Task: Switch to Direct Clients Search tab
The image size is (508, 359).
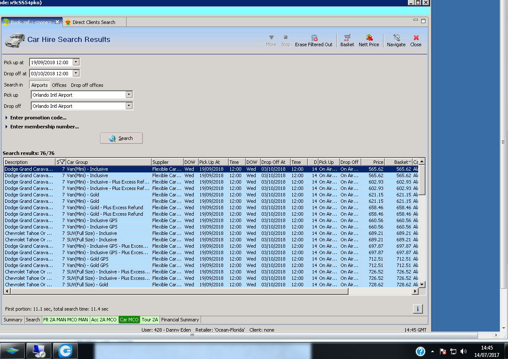Action: (93, 22)
